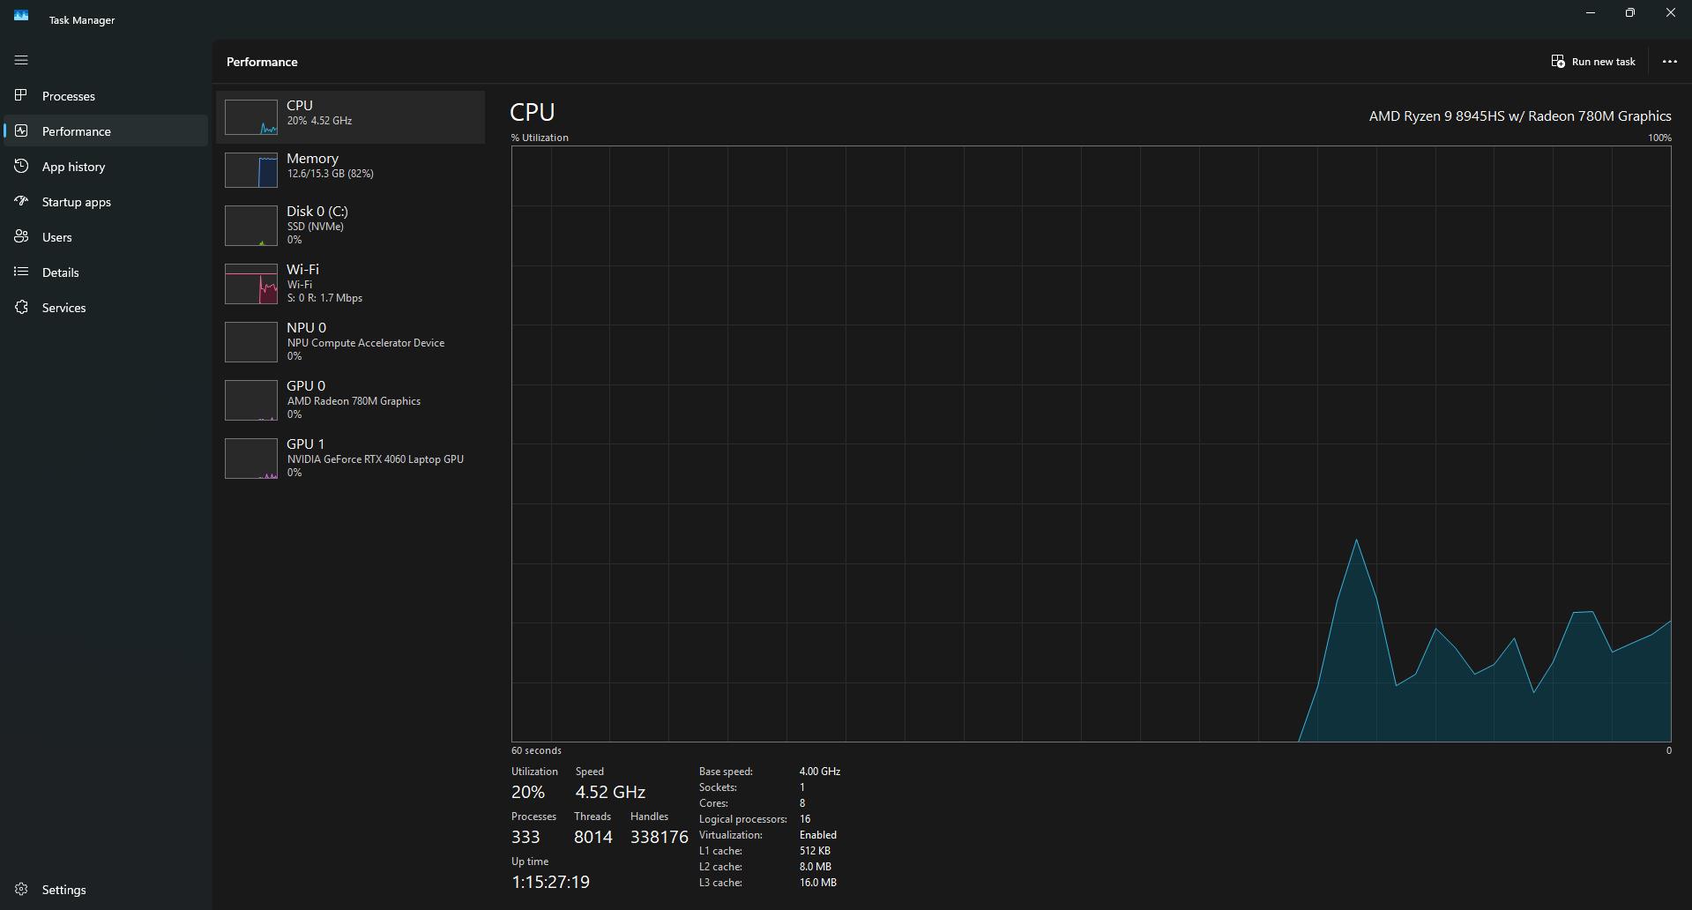Close the Task Manager window
Screen dimensions: 1692x910
(1671, 13)
